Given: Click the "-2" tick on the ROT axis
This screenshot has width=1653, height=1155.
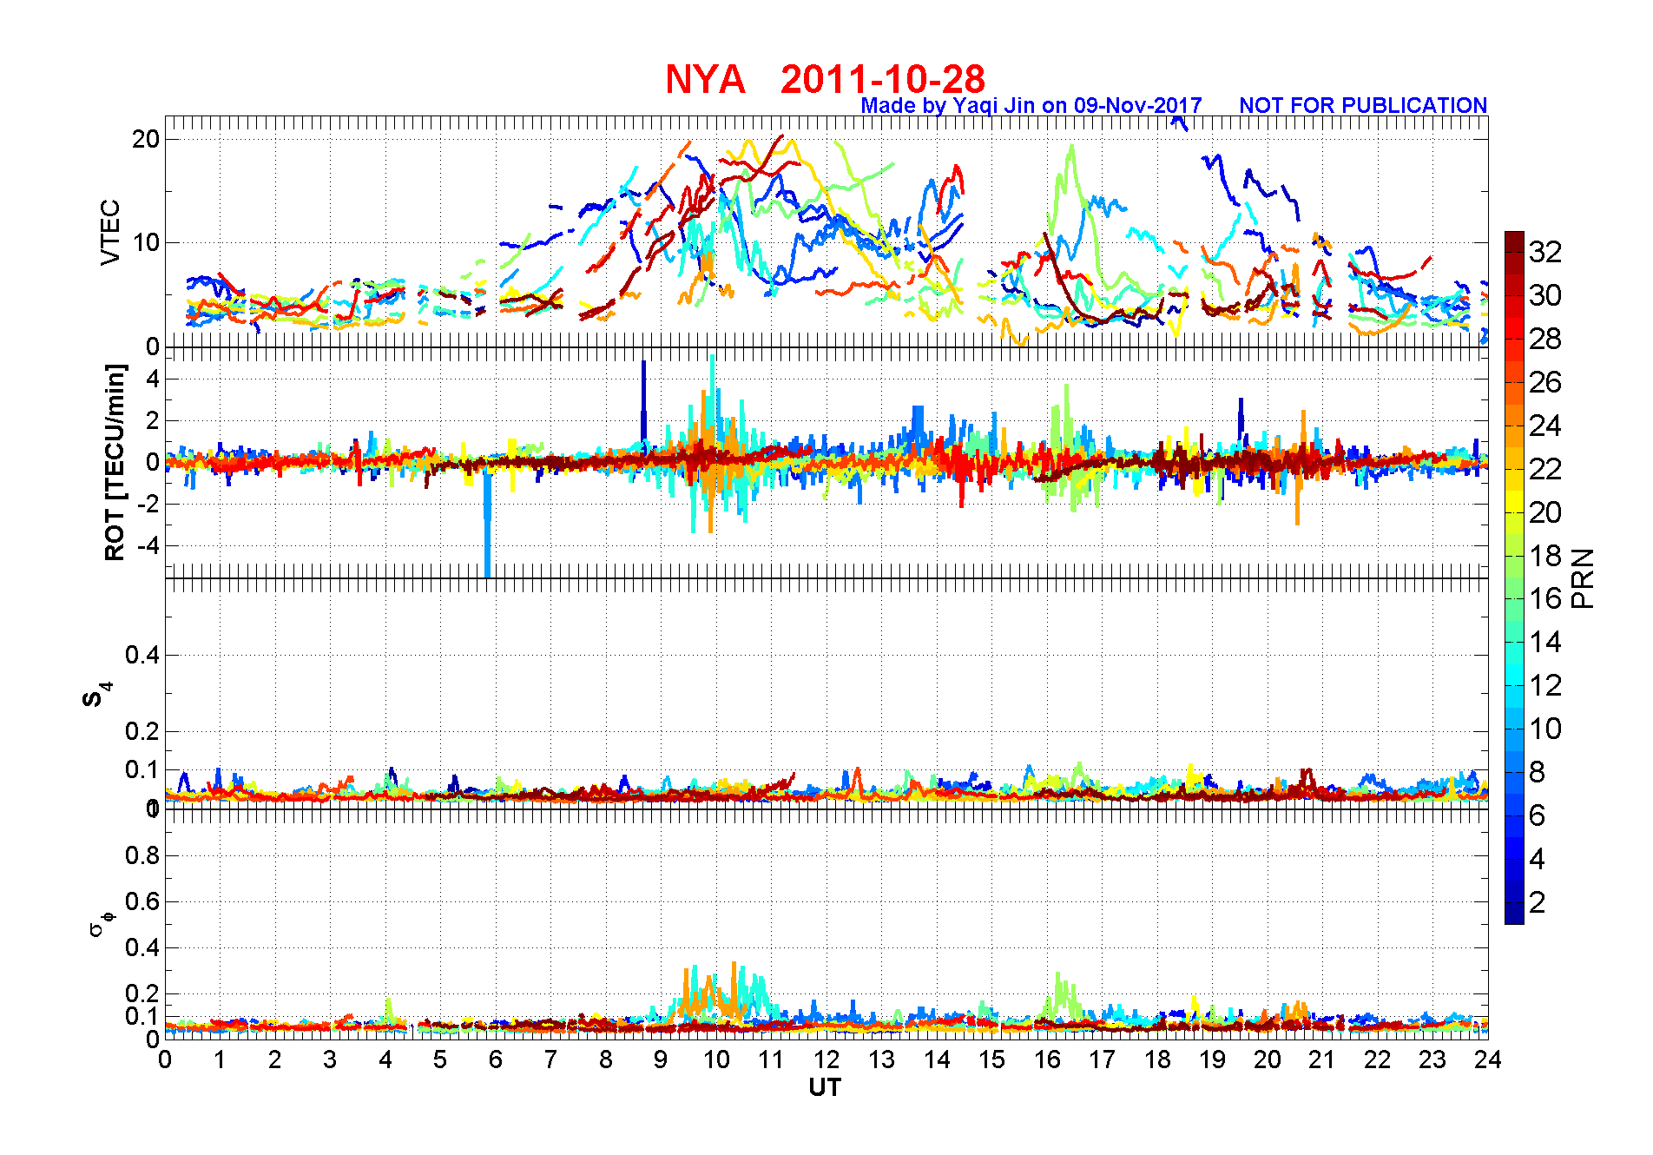Looking at the screenshot, I should [x=148, y=504].
